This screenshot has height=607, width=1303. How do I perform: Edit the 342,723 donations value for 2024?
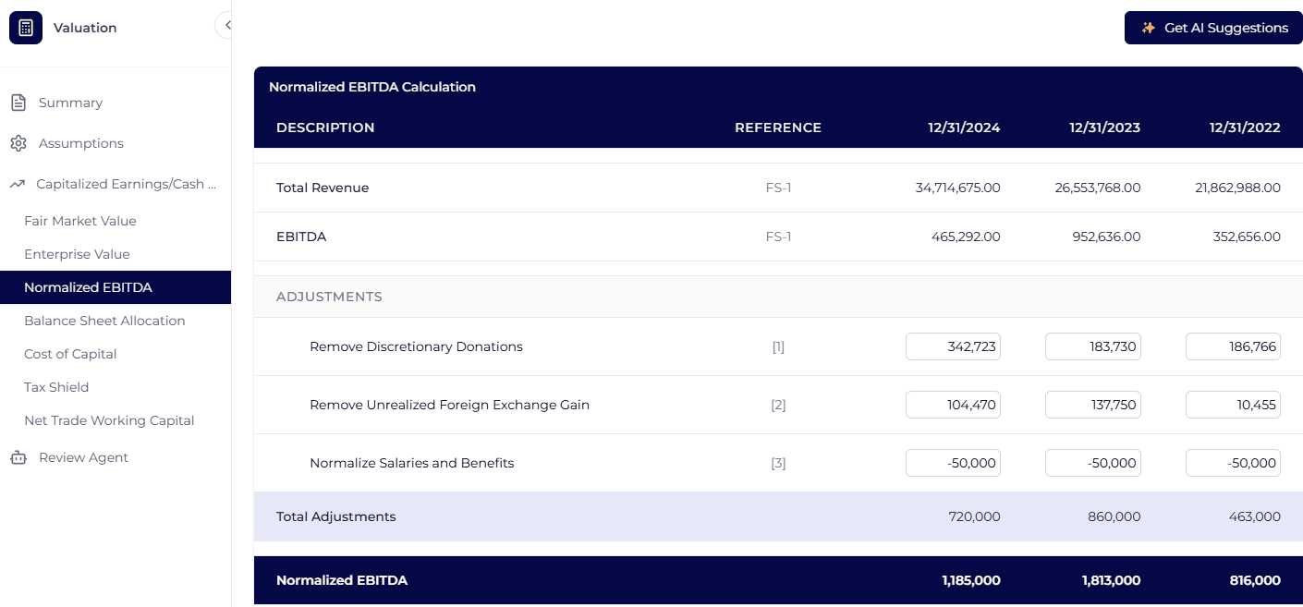(953, 346)
